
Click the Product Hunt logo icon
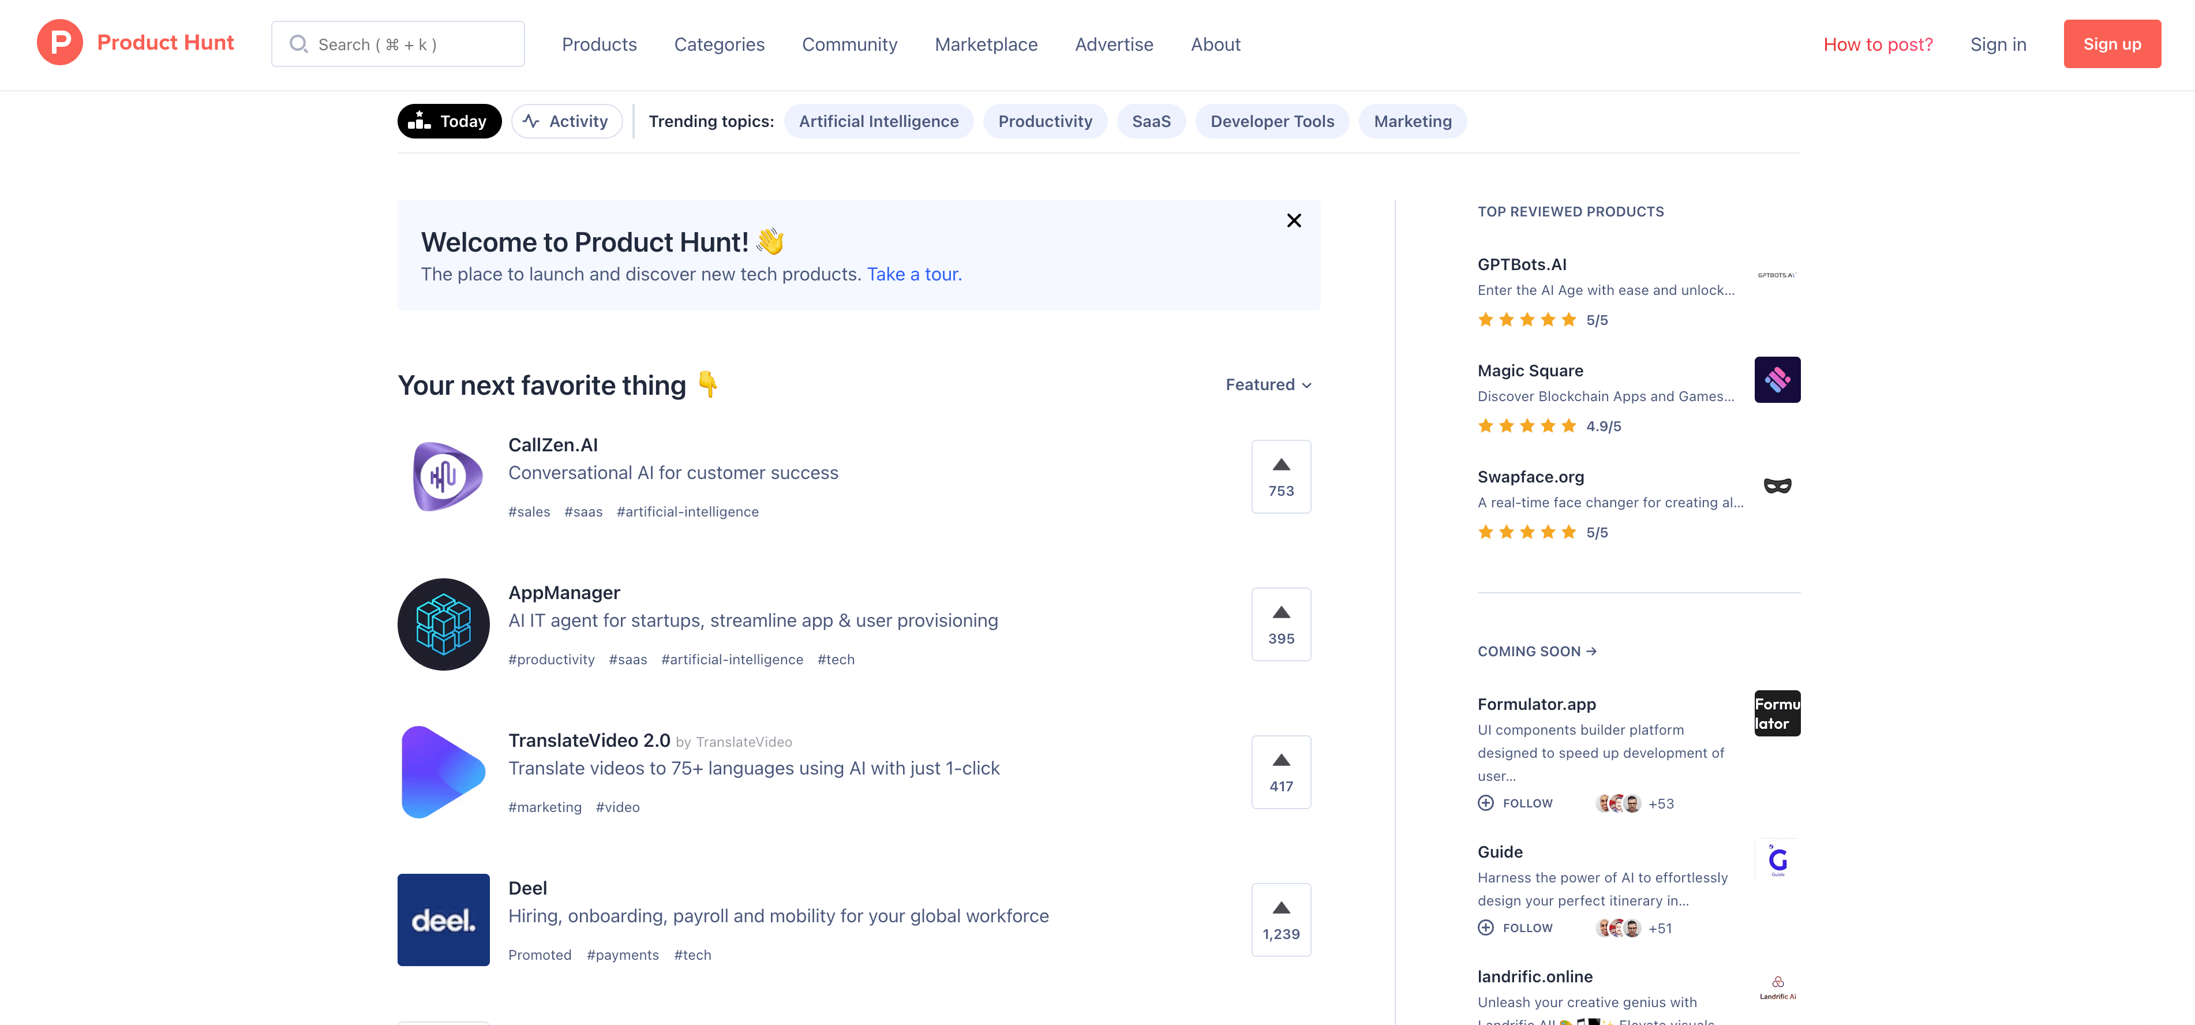[x=59, y=43]
